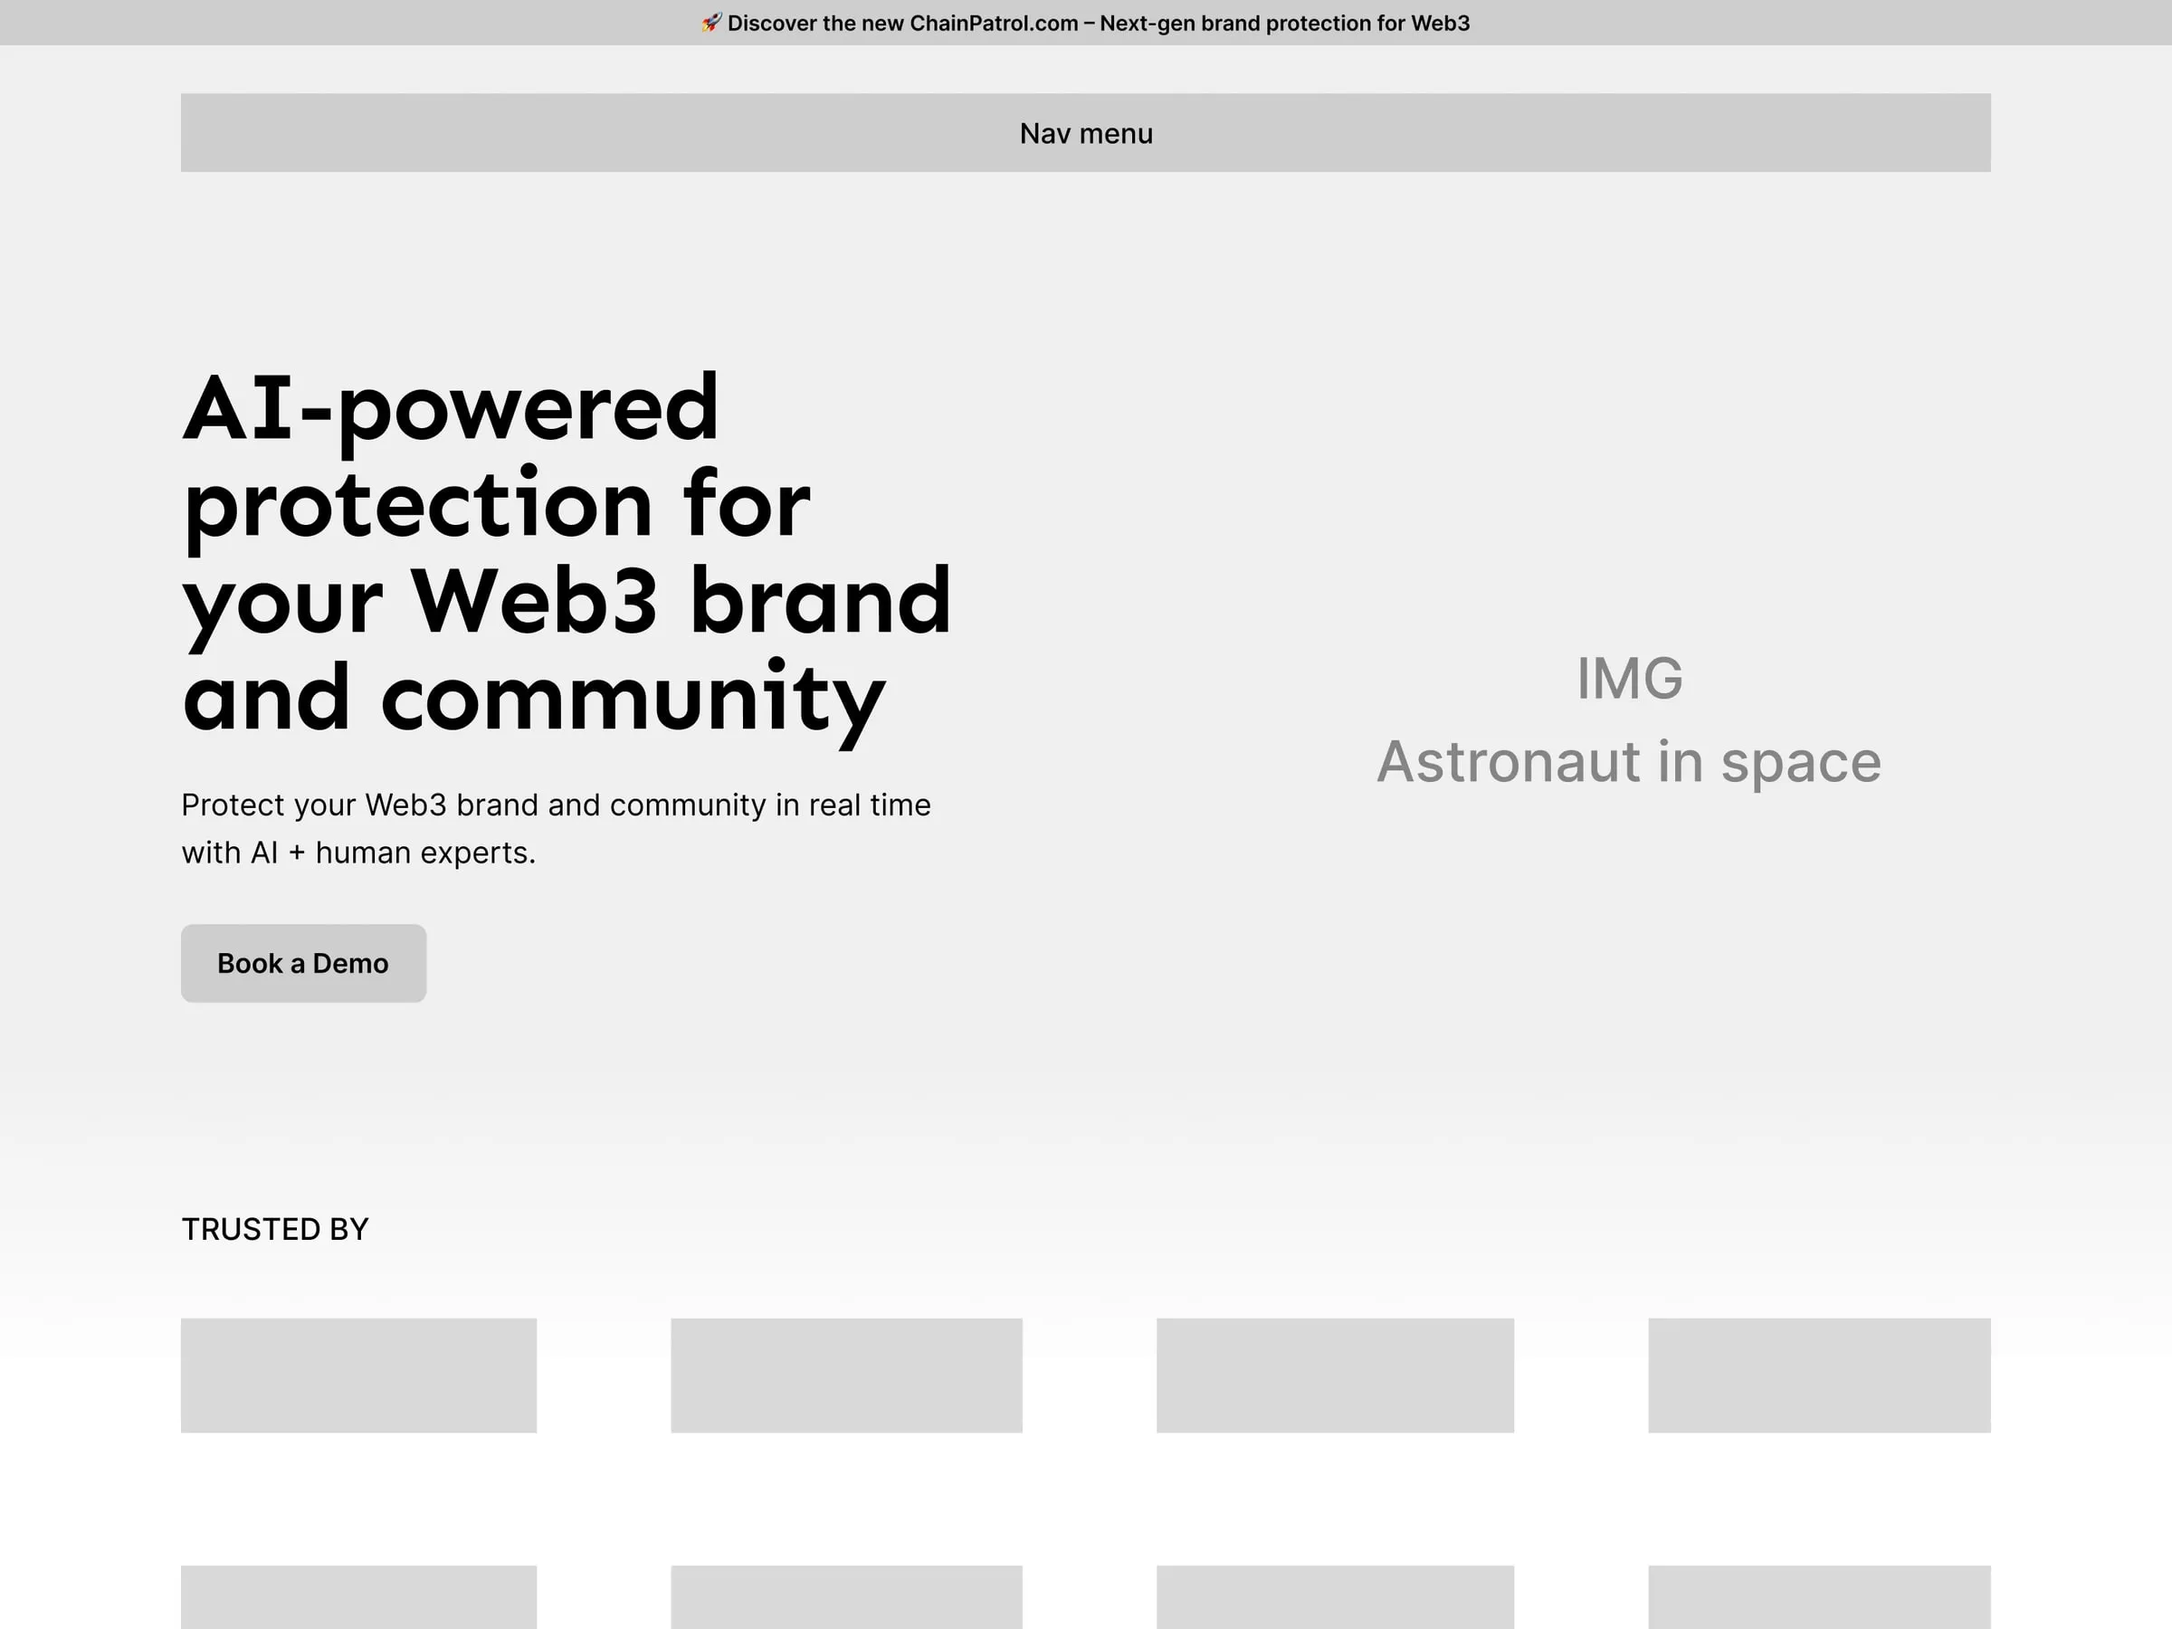Click the Protect your Web3 brand subtitle
This screenshot has width=2172, height=1629.
(556, 829)
